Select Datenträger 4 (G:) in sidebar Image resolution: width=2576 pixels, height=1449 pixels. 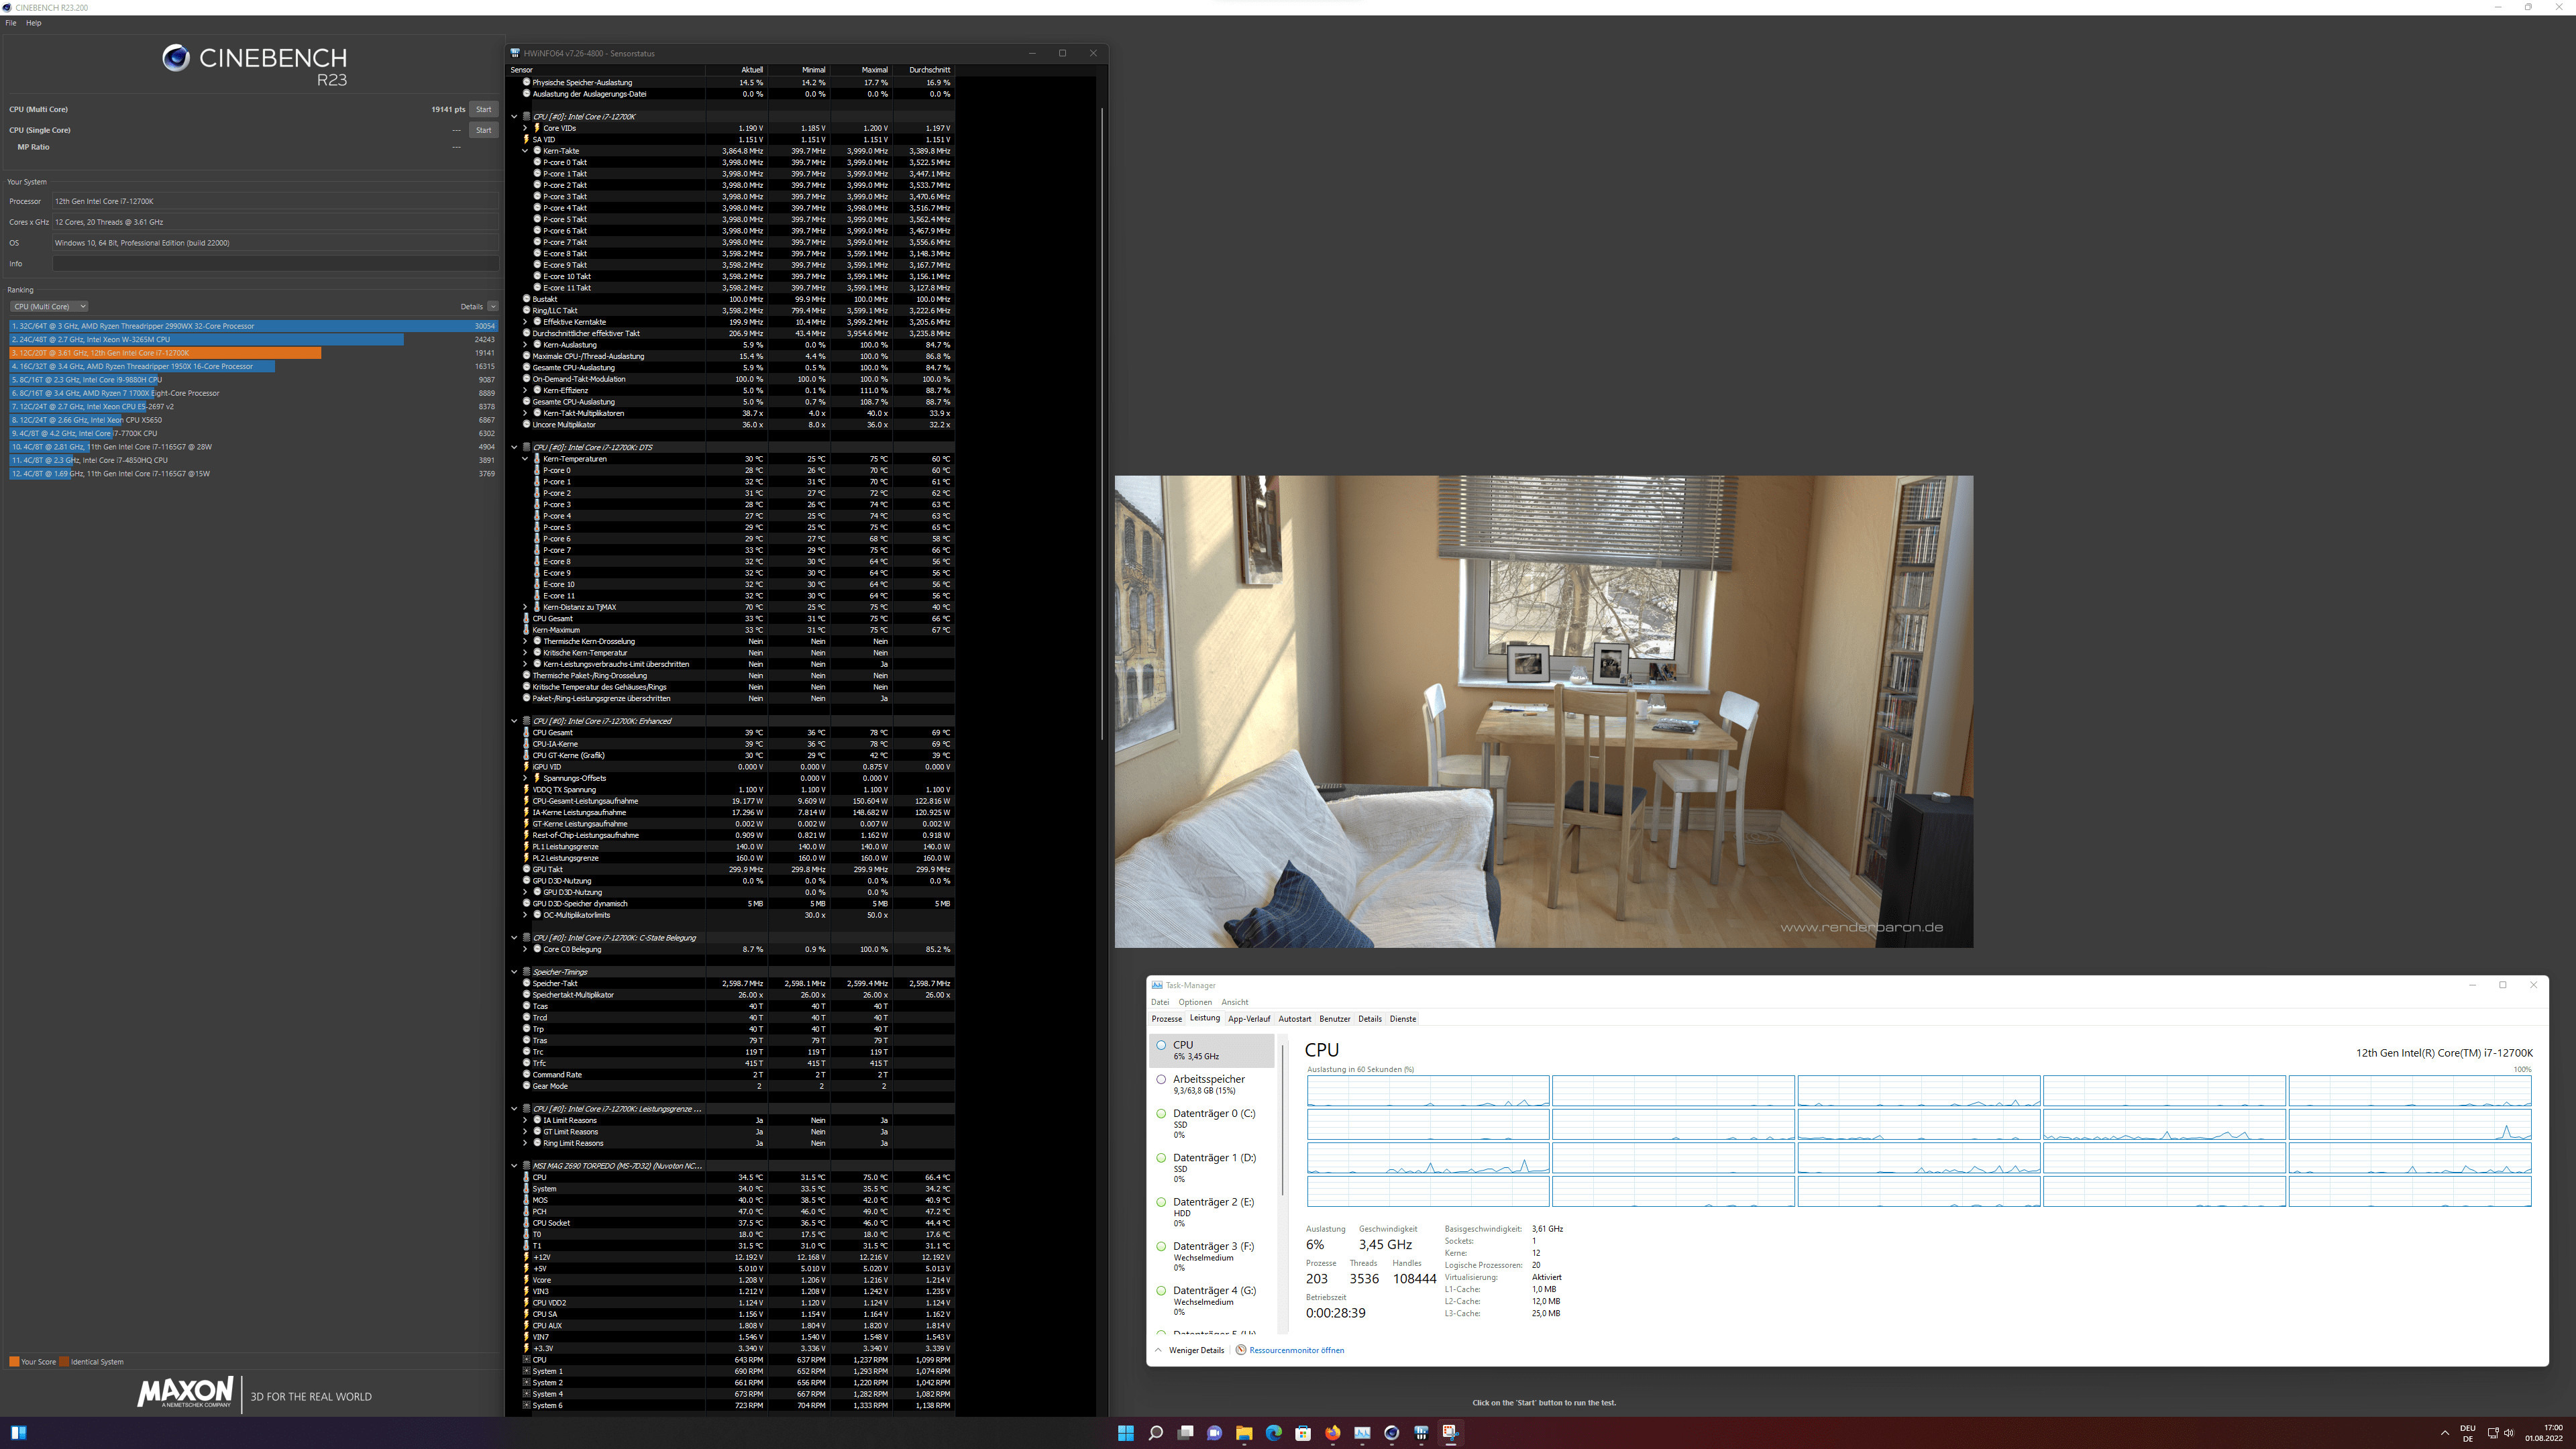1212,1300
